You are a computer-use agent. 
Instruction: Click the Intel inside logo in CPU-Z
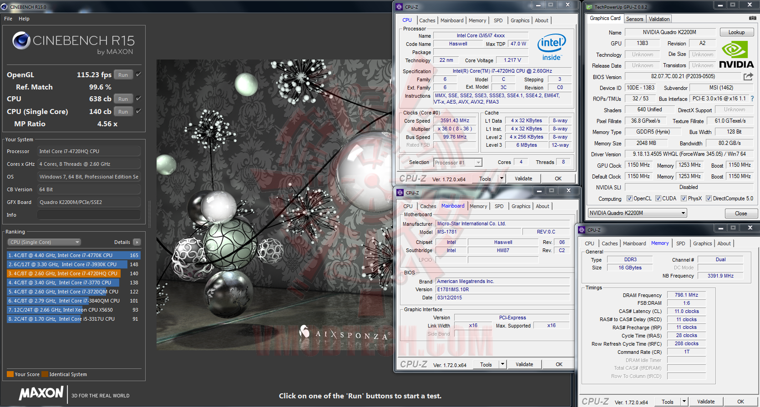pos(552,47)
